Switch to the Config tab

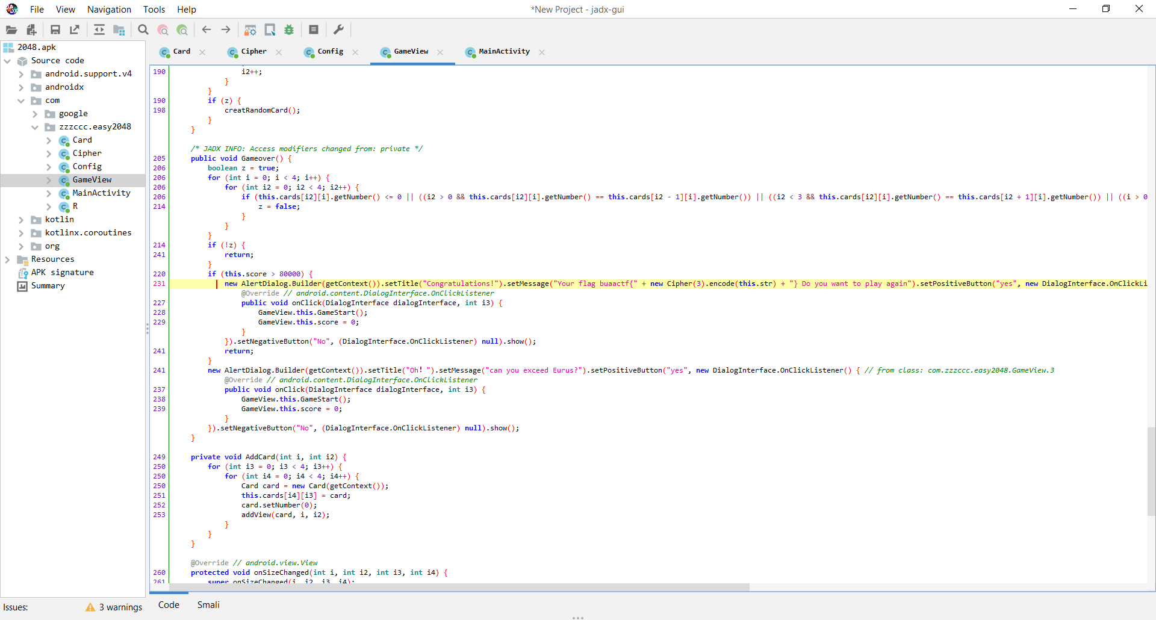click(330, 52)
